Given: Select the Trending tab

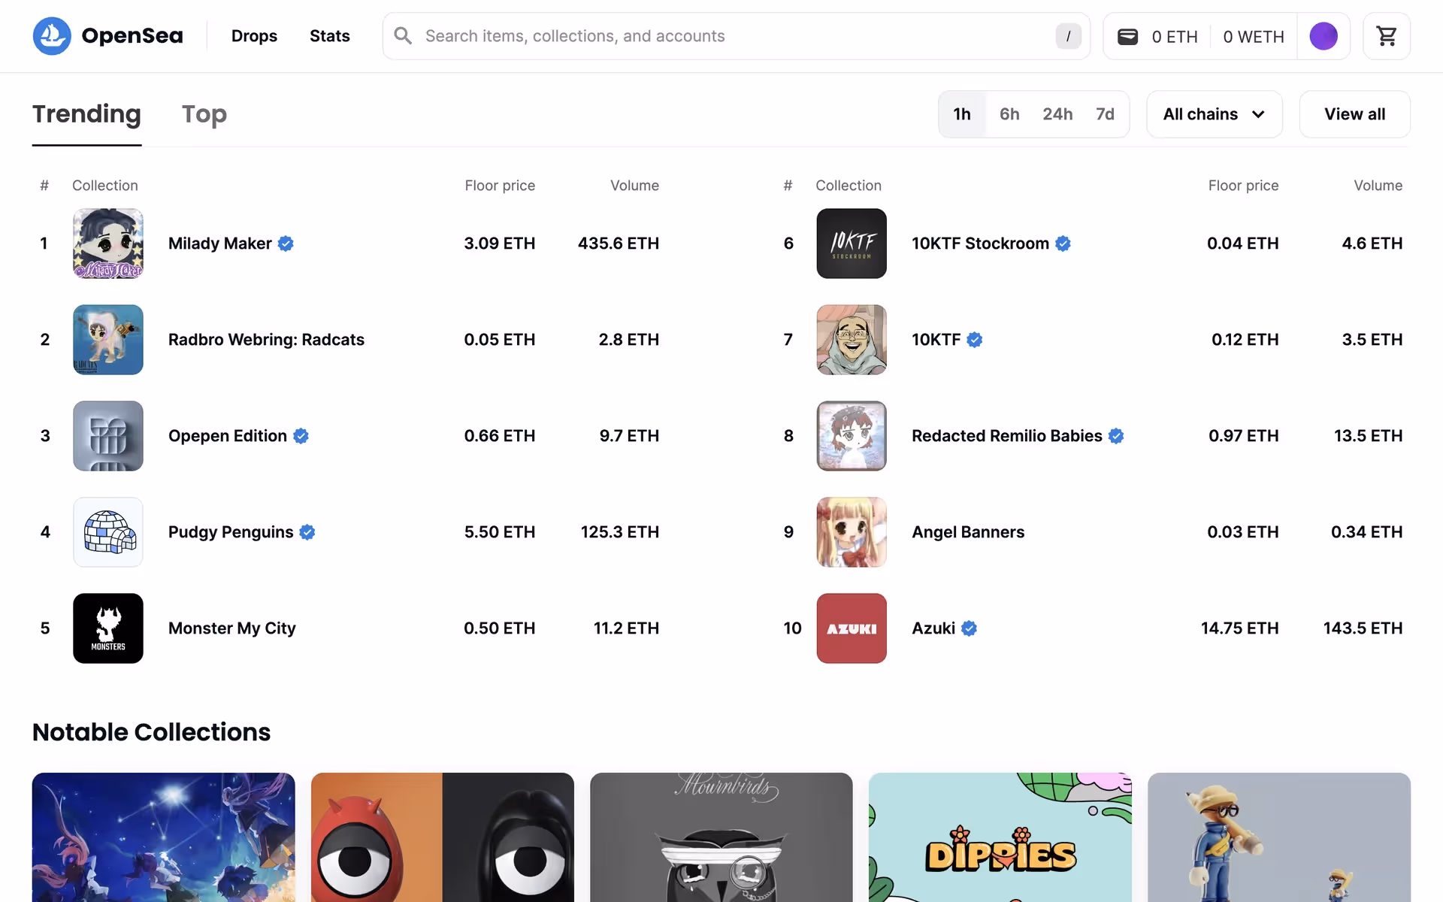Looking at the screenshot, I should [86, 114].
